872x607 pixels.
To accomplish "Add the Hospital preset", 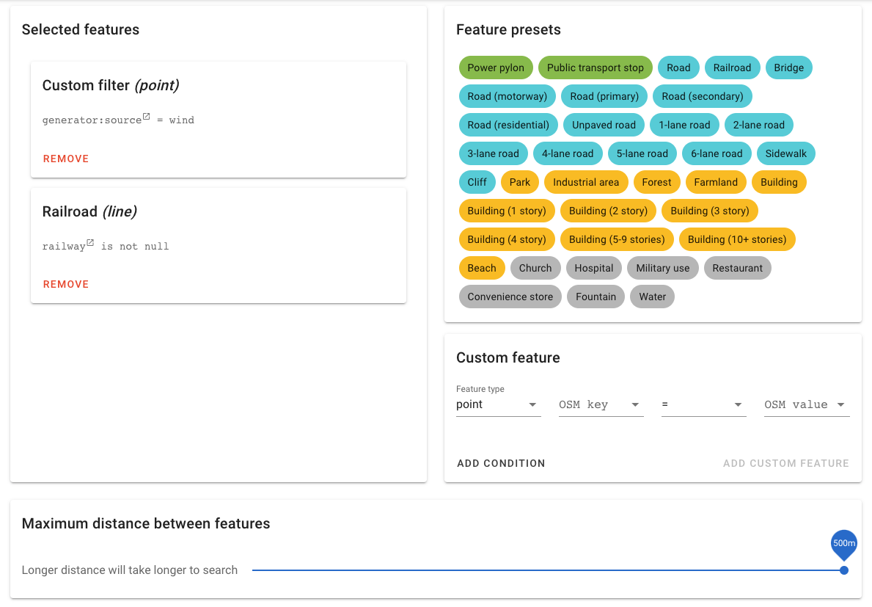I will click(x=593, y=268).
